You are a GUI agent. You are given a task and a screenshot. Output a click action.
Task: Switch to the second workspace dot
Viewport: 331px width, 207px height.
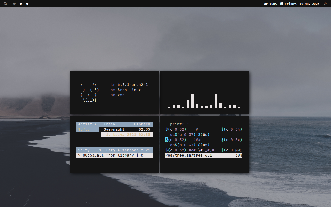pyautogui.click(x=21, y=4)
